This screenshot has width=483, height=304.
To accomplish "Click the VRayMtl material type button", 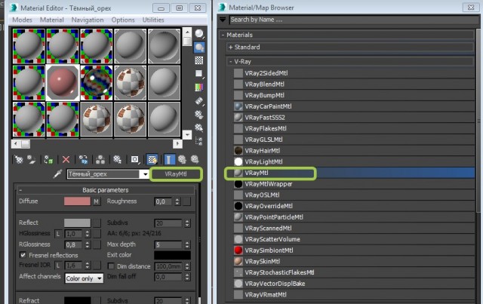I will tap(176, 174).
